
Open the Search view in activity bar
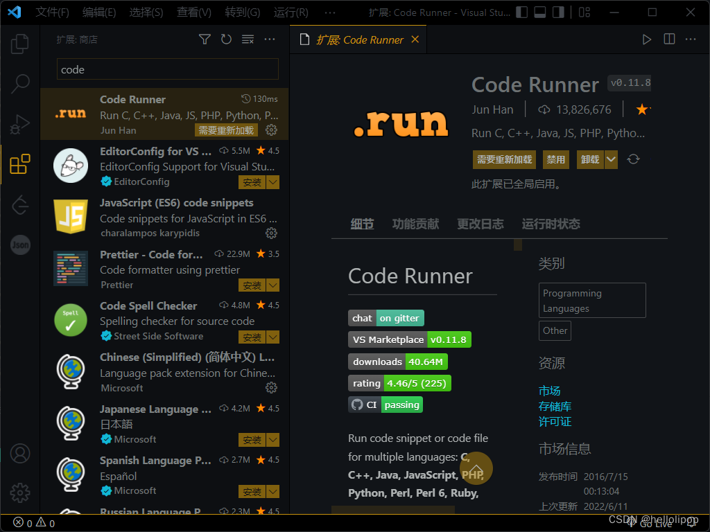point(20,84)
